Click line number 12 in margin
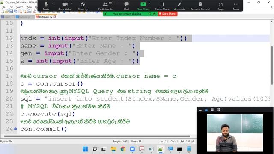Image resolution: width=274 pixels, height=154 pixels. click(x=9, y=38)
